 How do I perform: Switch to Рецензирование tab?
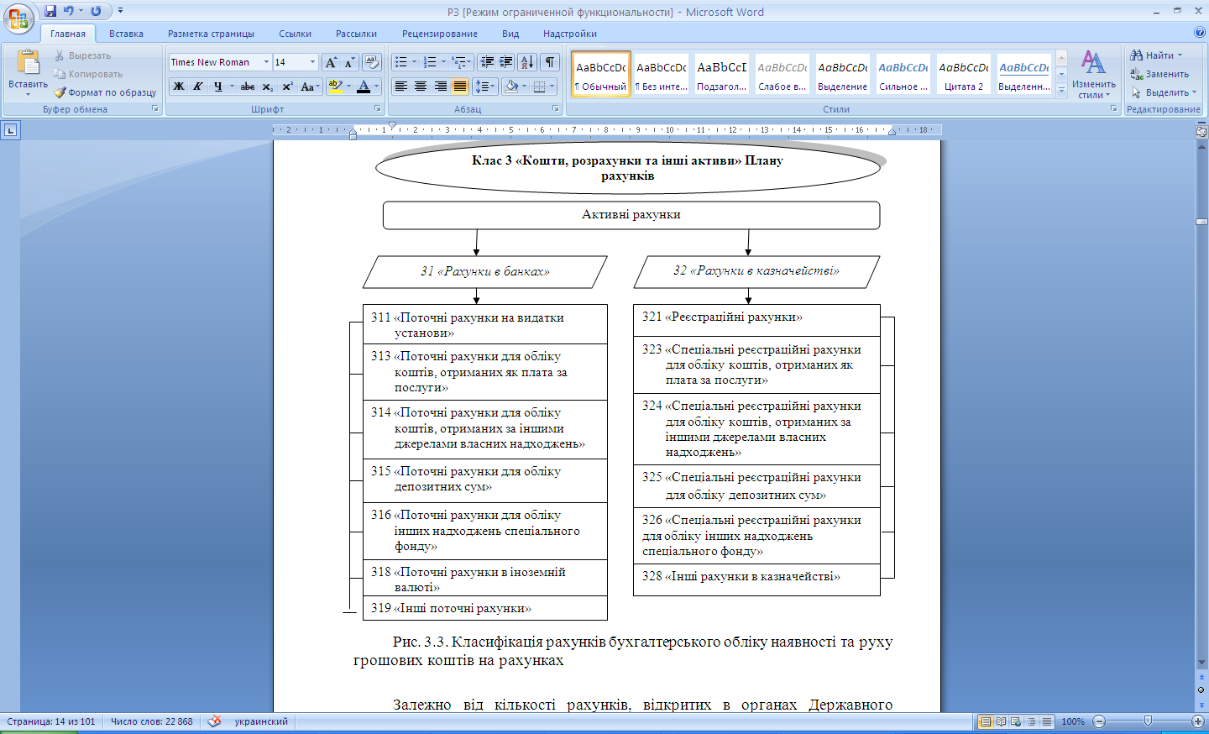(x=439, y=34)
